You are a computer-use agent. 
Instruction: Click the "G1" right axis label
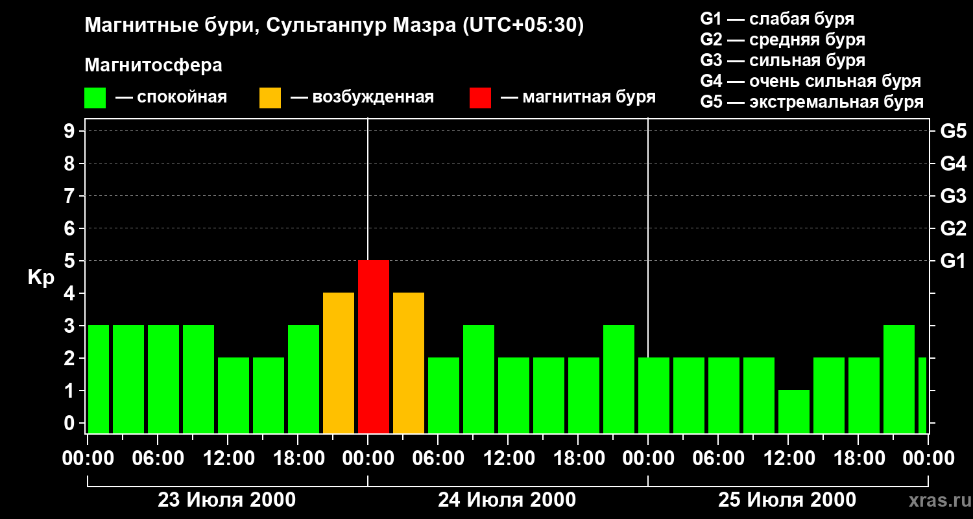click(x=953, y=261)
